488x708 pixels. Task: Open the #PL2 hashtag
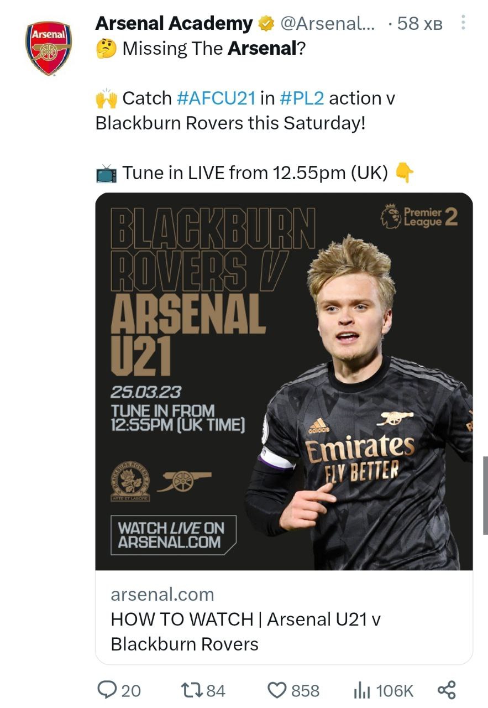click(x=302, y=98)
